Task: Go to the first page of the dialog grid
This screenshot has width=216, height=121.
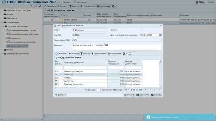Action: [145, 90]
